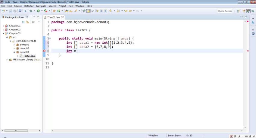Screen dimensions: 256x138
Task: Expand the Chapter01 project node
Action: click(4, 26)
